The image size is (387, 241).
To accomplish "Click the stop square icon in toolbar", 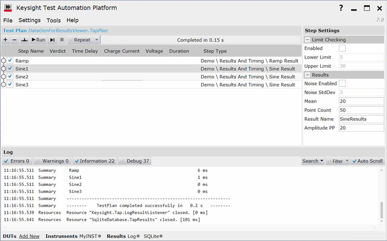I will point(62,39).
